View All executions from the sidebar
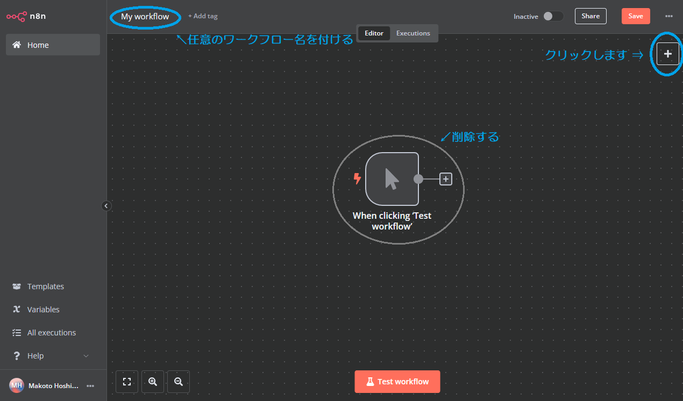This screenshot has width=683, height=401. click(52, 332)
